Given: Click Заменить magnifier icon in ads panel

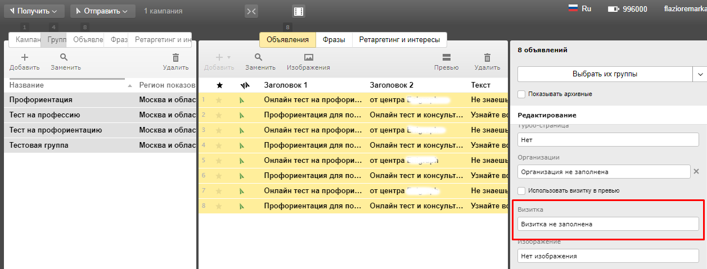Looking at the screenshot, I should pos(259,57).
